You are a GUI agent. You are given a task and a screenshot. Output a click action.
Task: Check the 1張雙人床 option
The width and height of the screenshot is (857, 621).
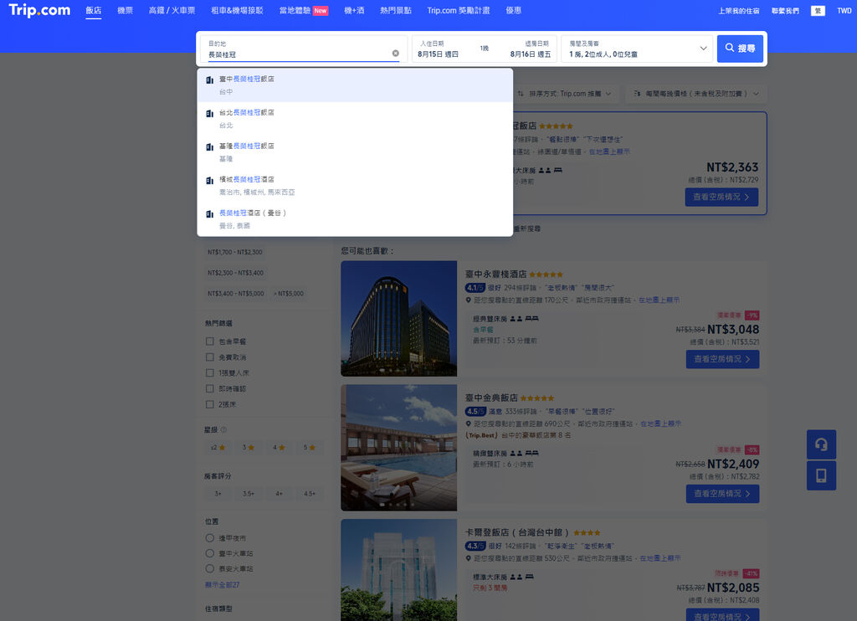click(x=209, y=372)
